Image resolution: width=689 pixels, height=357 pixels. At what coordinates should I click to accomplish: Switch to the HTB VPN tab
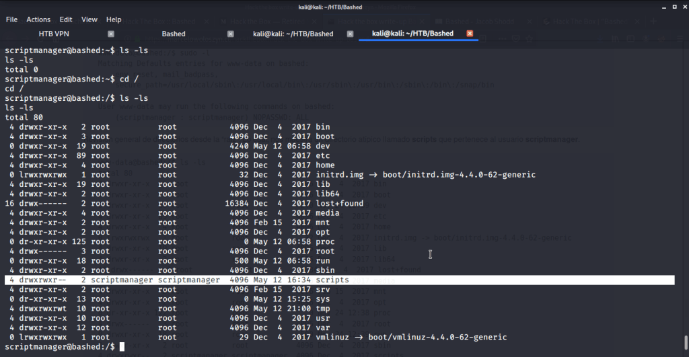point(54,34)
